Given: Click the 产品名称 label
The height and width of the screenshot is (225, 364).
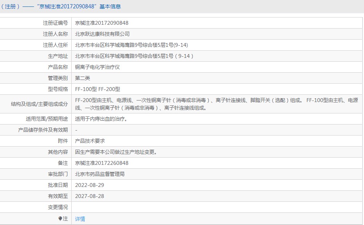Looking at the screenshot, I should point(58,67).
